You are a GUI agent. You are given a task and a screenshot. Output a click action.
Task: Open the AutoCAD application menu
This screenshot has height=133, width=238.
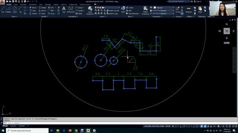point(2,2)
